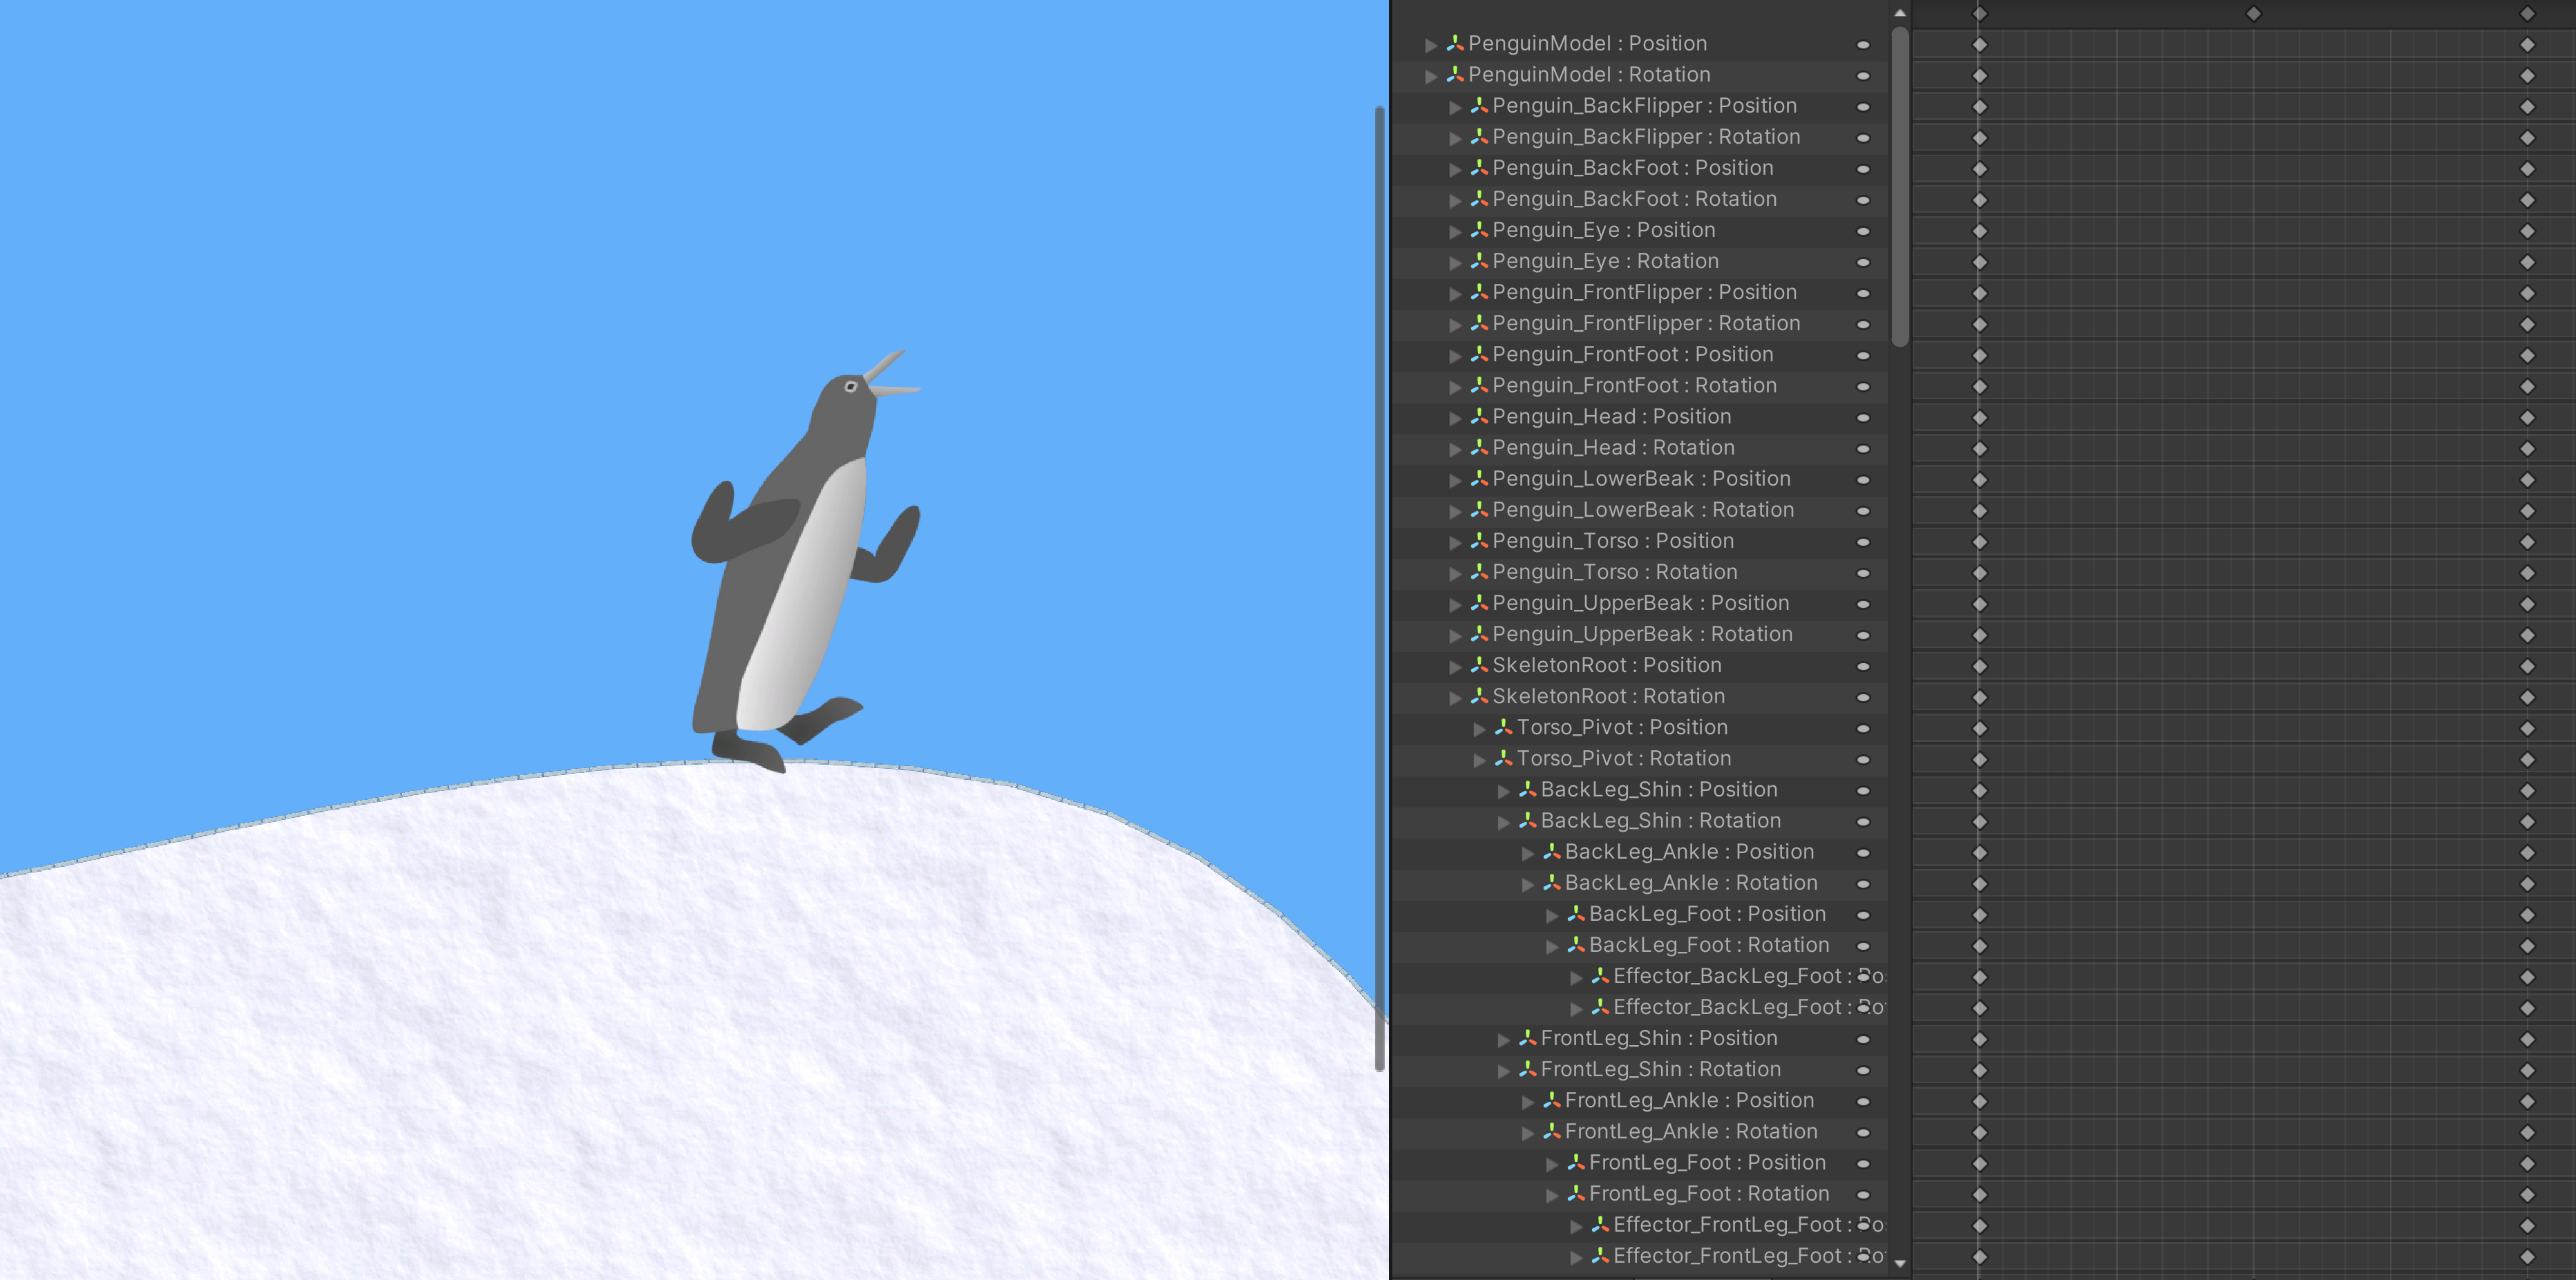Click the Torso_Pivot : Position transform icon
This screenshot has height=1280, width=2576.
click(1503, 727)
